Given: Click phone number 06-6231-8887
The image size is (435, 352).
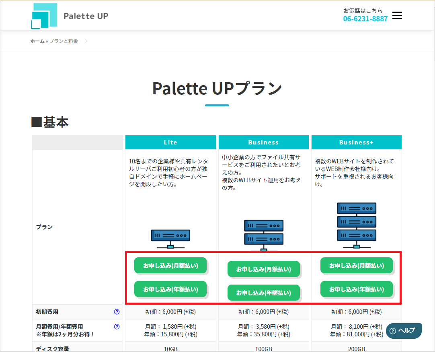Looking at the screenshot, I should click(x=365, y=19).
